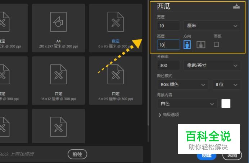Select the unlabeled third-row preset with ruler icon
The height and width of the screenshot is (163, 249).
(x=58, y=126)
